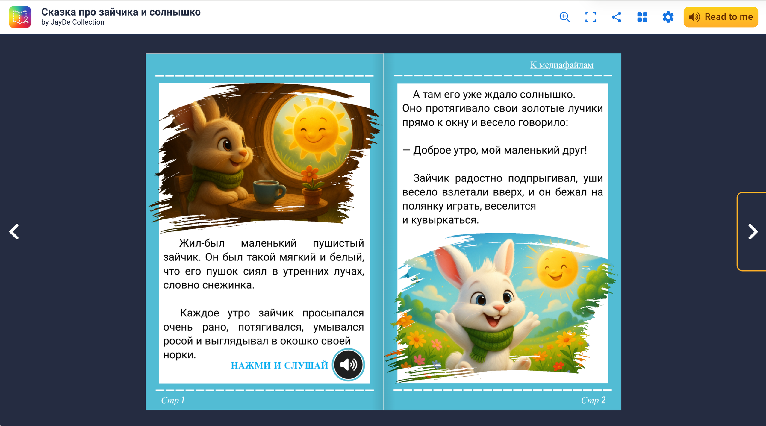The width and height of the screenshot is (766, 426).
Task: Open the settings gear
Action: tap(668, 17)
